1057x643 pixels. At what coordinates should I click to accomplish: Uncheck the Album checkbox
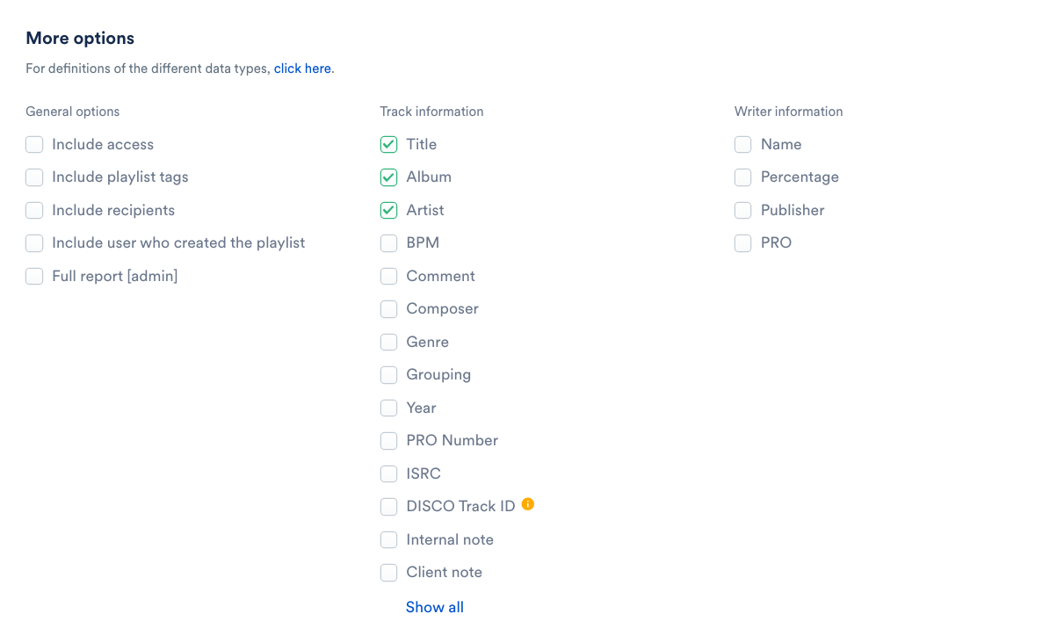[x=388, y=177]
